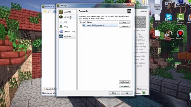
Task: Open the Skype desktop shortcut
Action: [169, 18]
